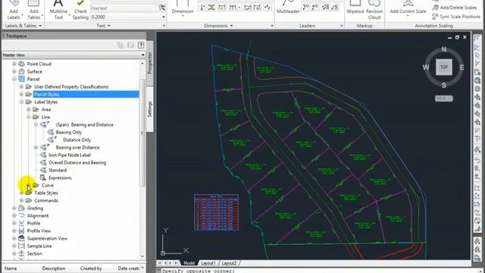The height and width of the screenshot is (273, 485).
Task: Click the Surface node icon
Action: (x=22, y=71)
